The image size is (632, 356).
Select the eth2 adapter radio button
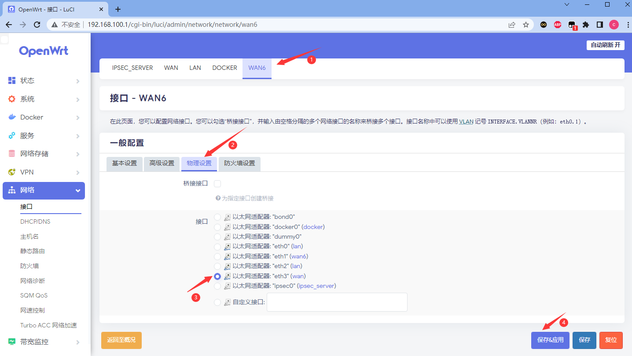pyautogui.click(x=217, y=266)
